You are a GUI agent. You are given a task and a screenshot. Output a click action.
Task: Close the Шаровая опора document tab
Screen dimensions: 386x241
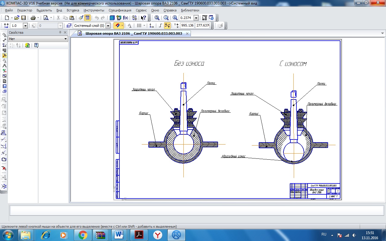pos(187,33)
